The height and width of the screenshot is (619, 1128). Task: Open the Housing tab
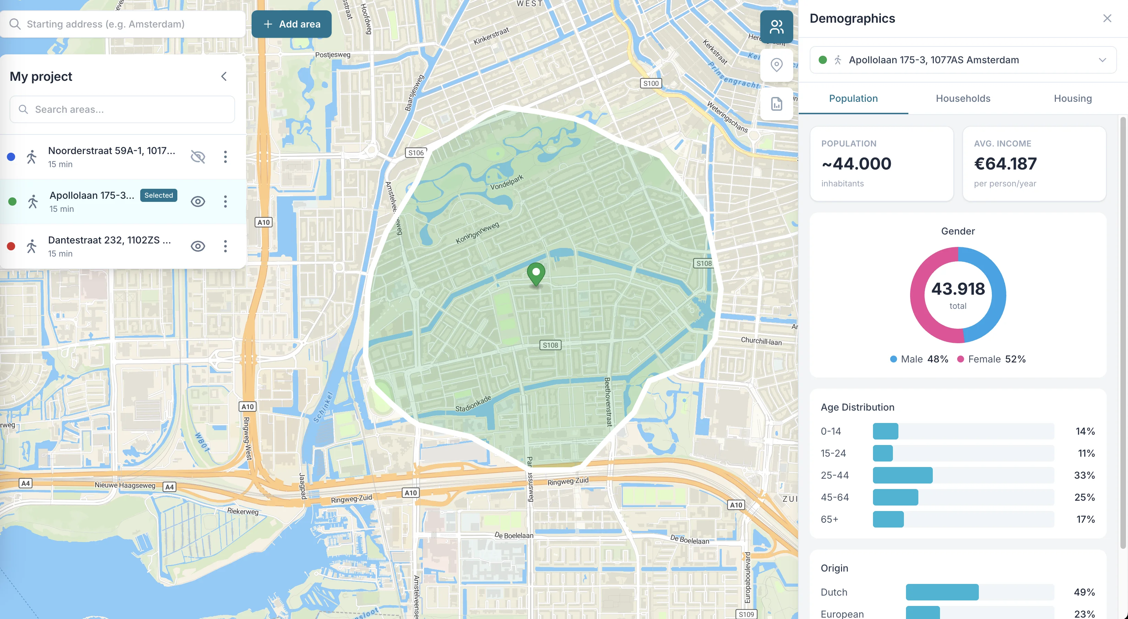pyautogui.click(x=1072, y=99)
